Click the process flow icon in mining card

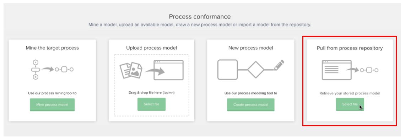[x=64, y=70]
